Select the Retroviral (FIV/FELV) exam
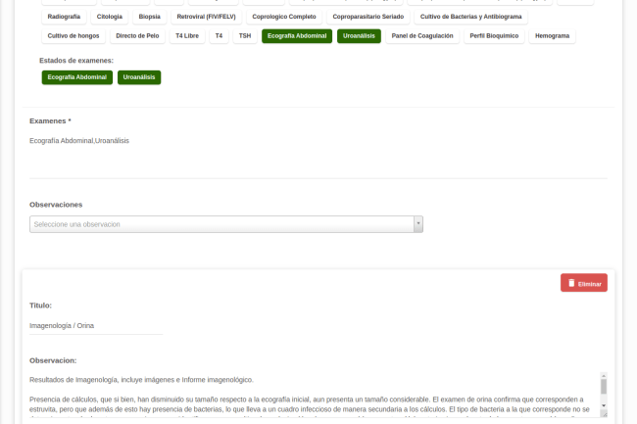Viewport: 637px width, 424px height. [x=206, y=17]
